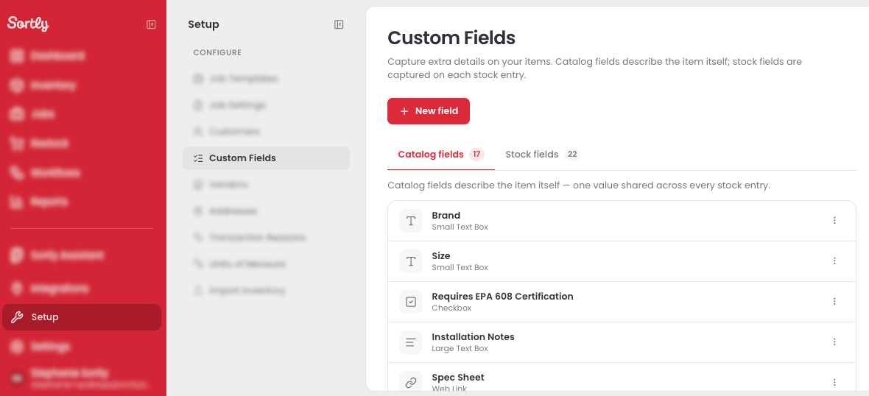The height and width of the screenshot is (396, 869).
Task: Open the three-dot menu for Brand
Action: click(834, 220)
